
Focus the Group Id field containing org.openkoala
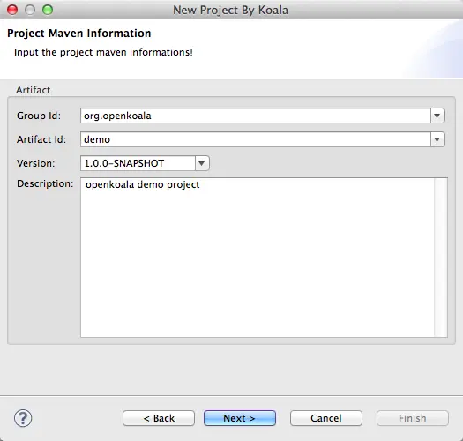(x=256, y=116)
